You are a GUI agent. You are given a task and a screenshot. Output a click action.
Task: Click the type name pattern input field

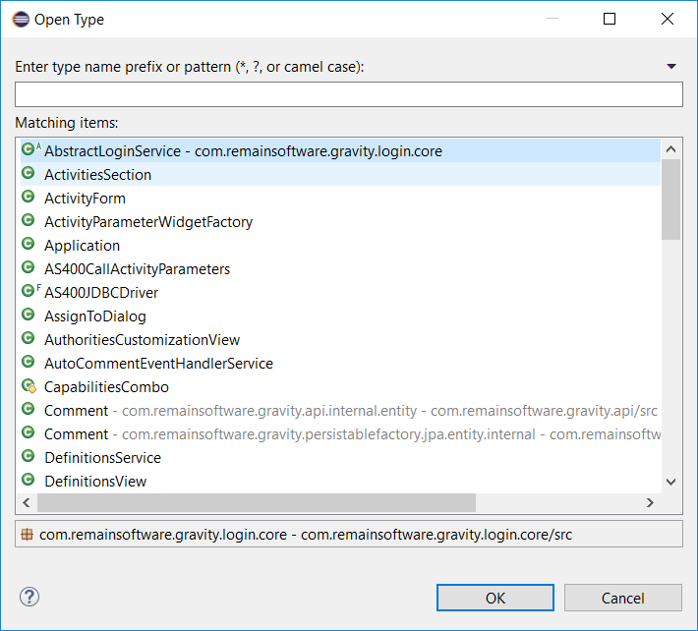[348, 94]
